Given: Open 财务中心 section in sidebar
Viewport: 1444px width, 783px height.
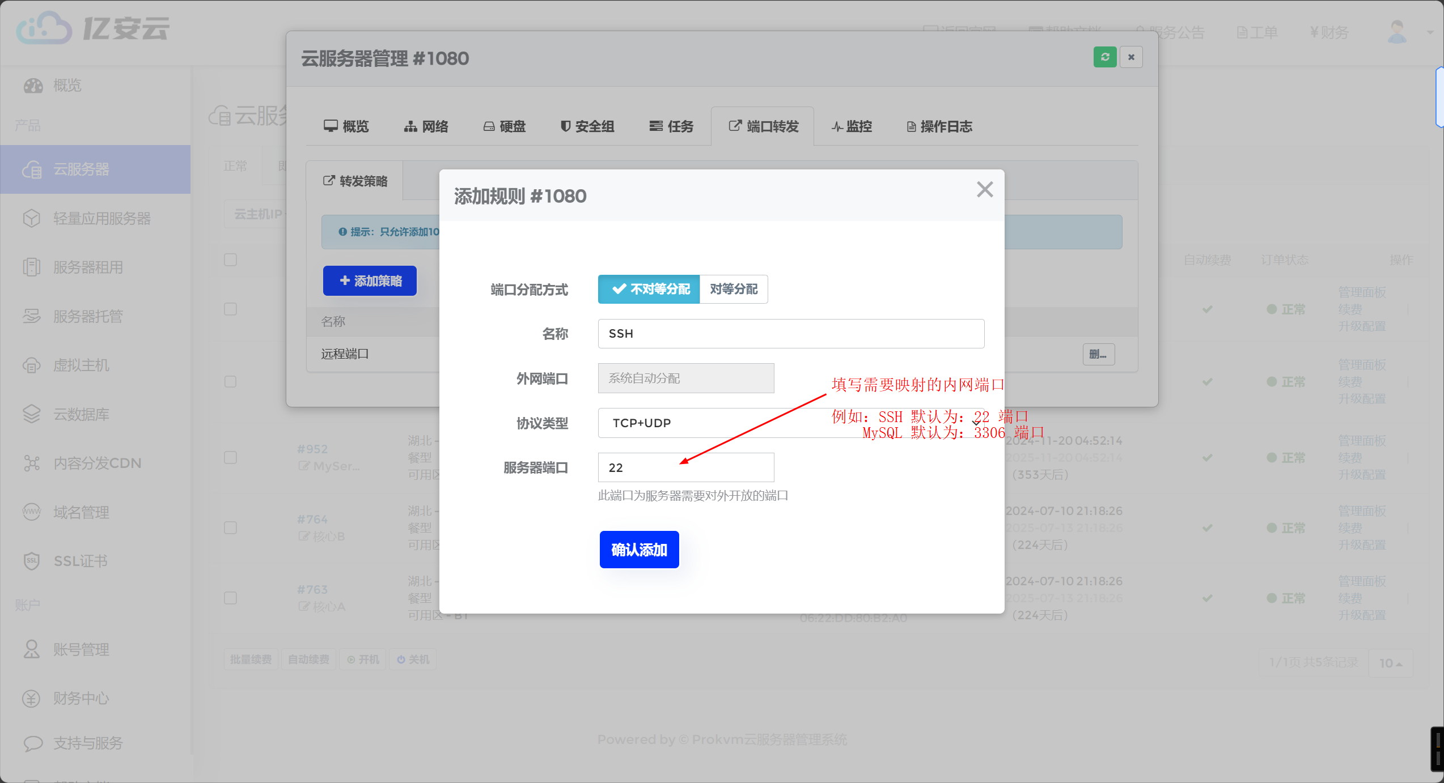Looking at the screenshot, I should tap(81, 699).
